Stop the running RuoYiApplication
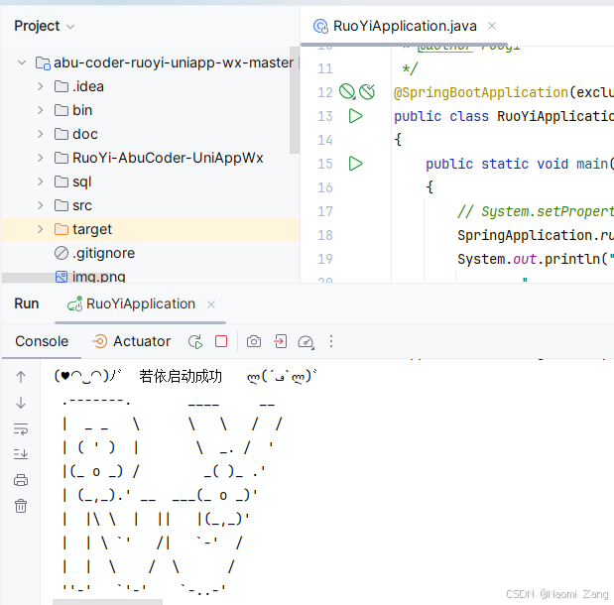The image size is (614, 605). coord(221,341)
